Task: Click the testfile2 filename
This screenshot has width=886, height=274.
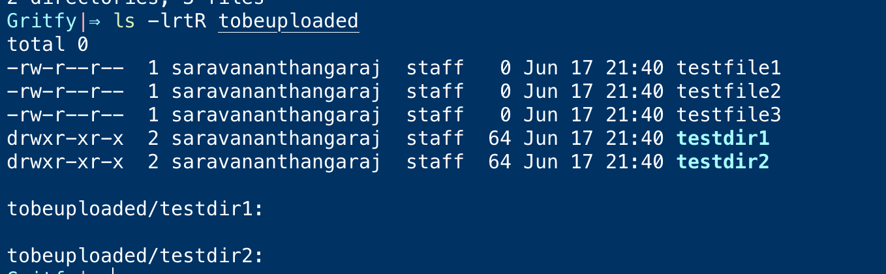Action: click(729, 91)
